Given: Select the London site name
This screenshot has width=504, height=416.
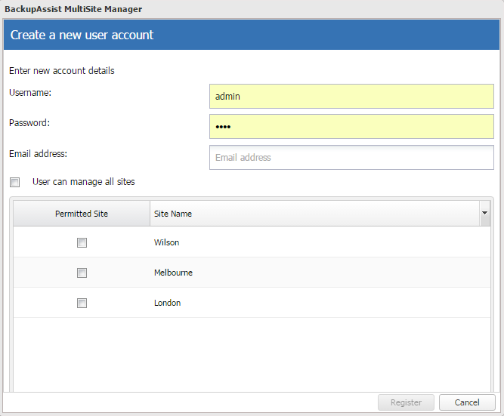Looking at the screenshot, I should pyautogui.click(x=167, y=303).
